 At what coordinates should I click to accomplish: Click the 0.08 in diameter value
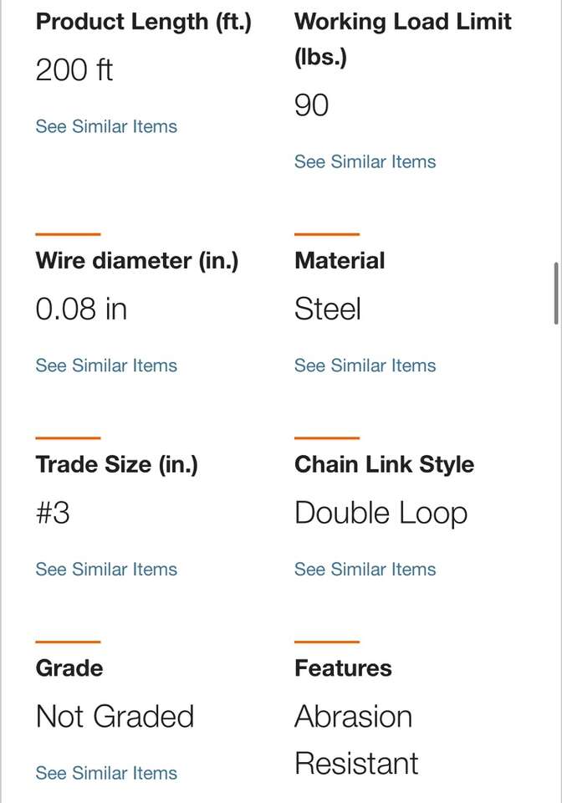(x=81, y=309)
